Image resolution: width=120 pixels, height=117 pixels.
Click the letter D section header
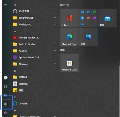[15, 110]
